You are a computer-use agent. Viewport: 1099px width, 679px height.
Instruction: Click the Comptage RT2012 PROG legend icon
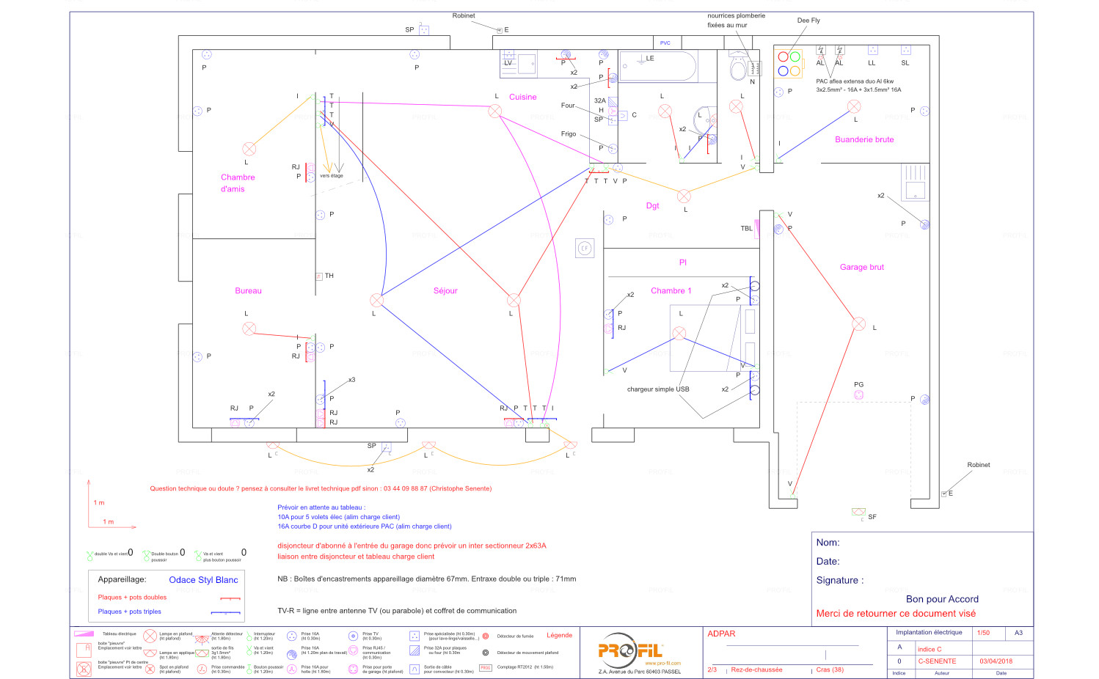click(485, 667)
